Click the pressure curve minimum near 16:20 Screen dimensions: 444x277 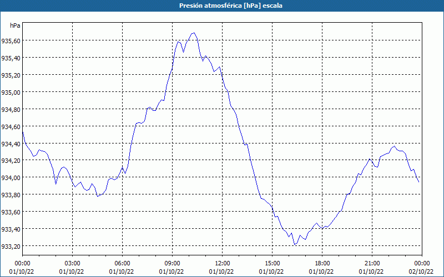tap(295, 244)
